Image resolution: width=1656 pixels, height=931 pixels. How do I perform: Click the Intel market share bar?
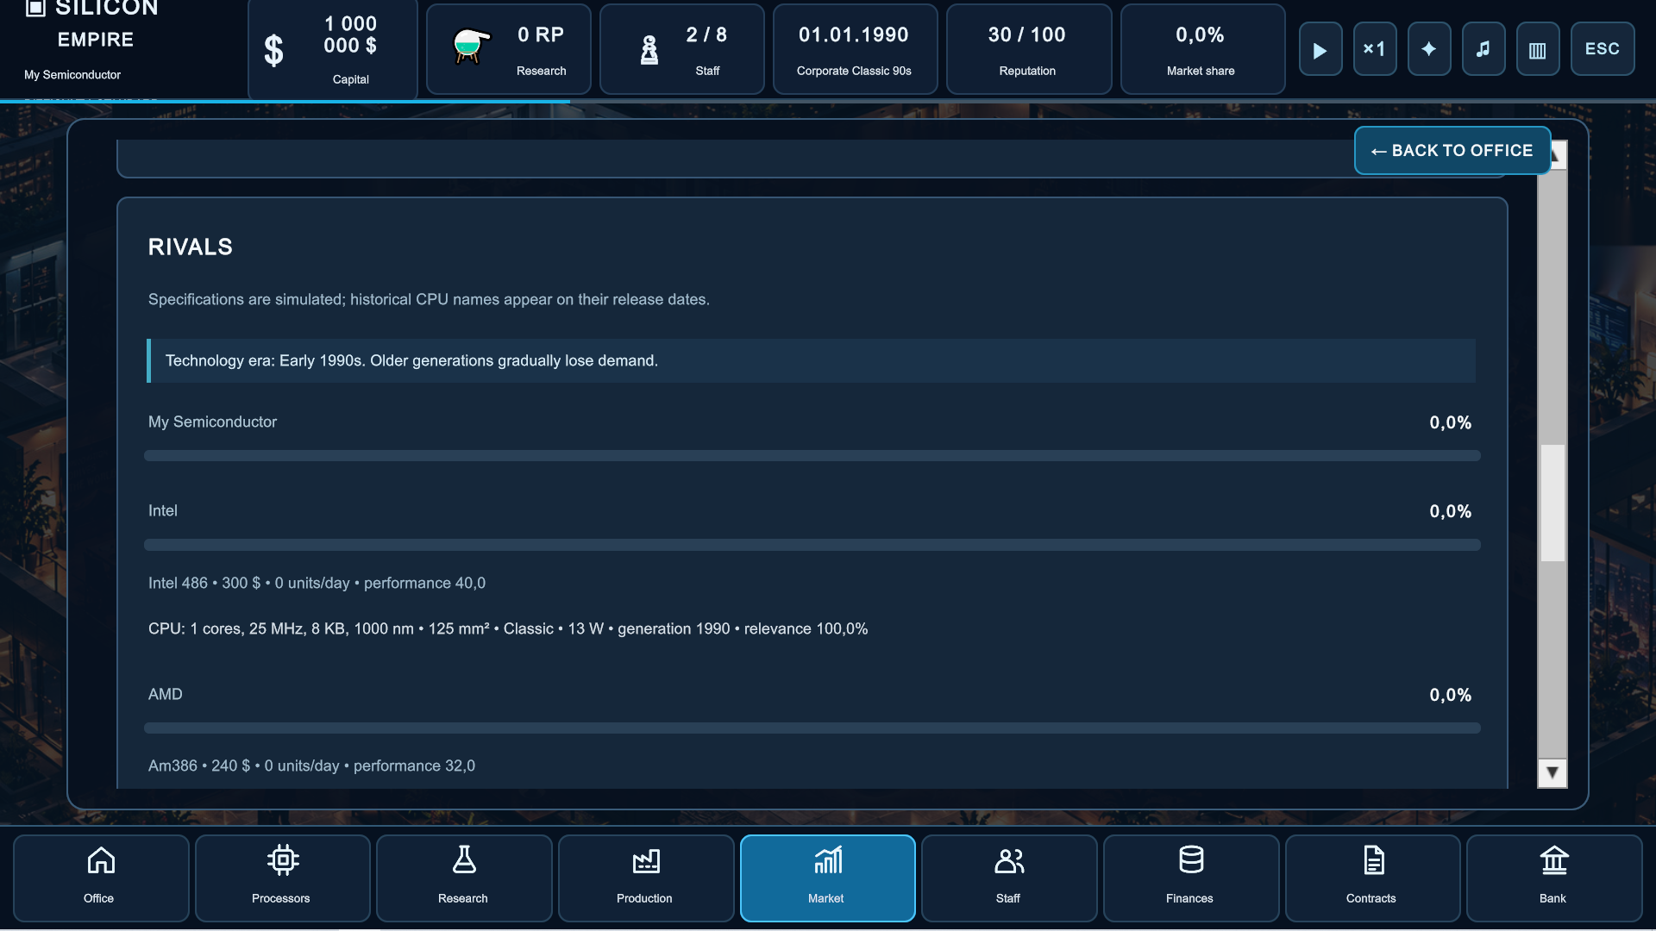(x=812, y=545)
